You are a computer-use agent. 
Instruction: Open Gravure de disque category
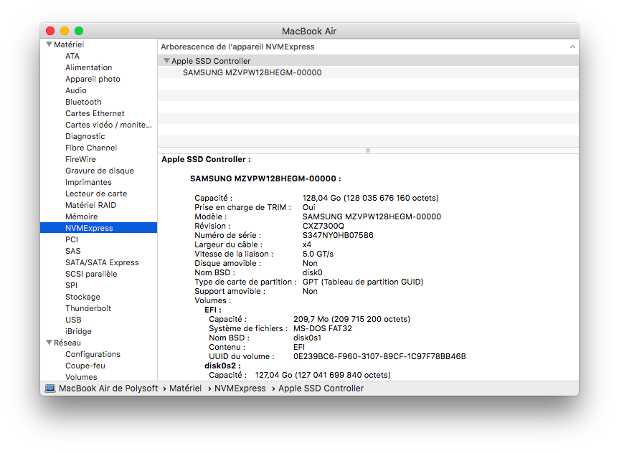tap(100, 171)
